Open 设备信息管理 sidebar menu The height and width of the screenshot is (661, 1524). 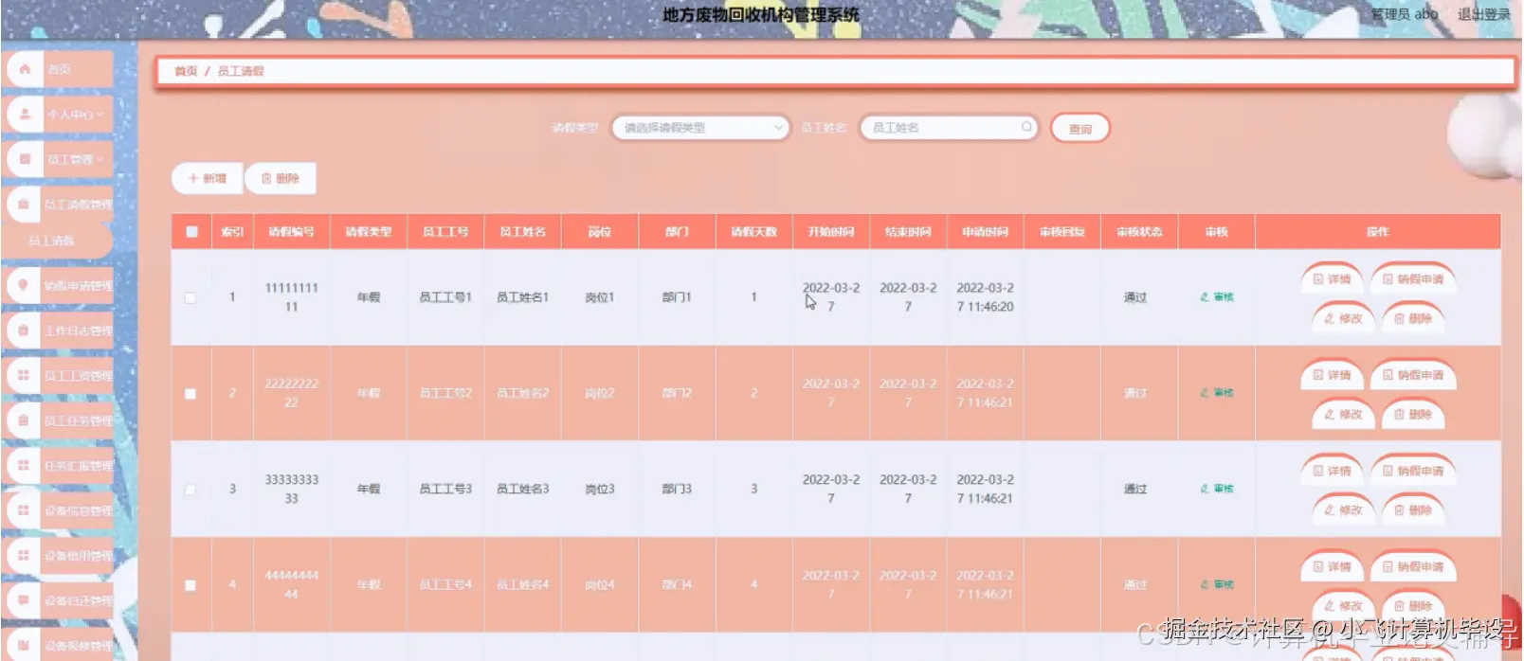coord(59,510)
